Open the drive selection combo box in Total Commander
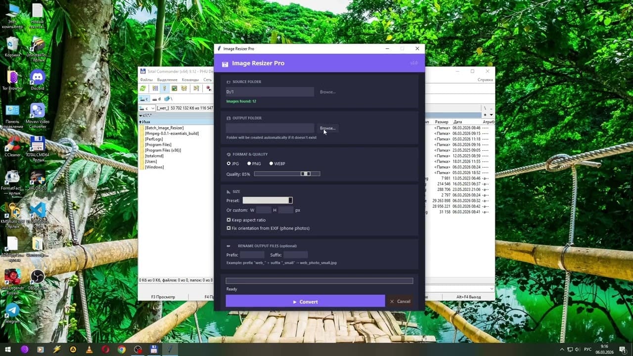The image size is (633, 356). (x=146, y=108)
